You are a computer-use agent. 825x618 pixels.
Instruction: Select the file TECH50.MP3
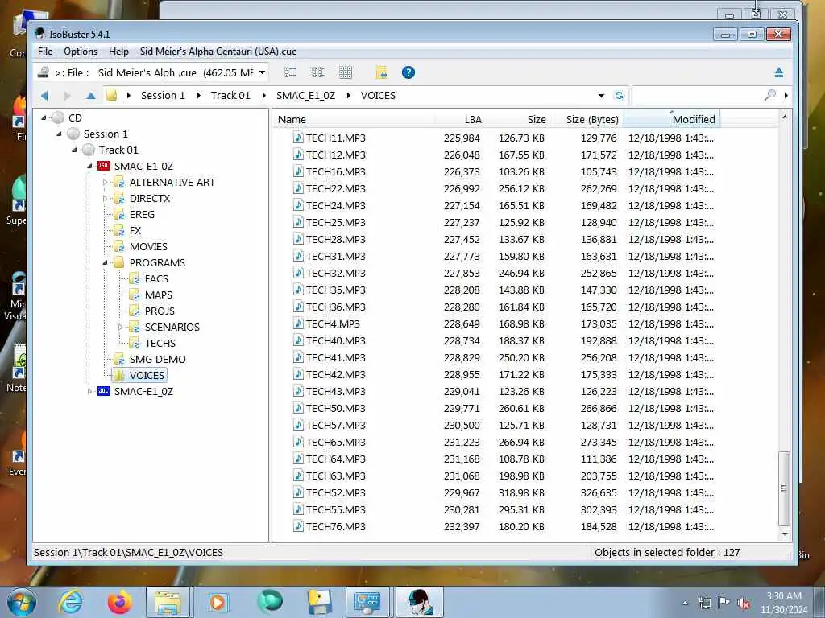pos(336,408)
